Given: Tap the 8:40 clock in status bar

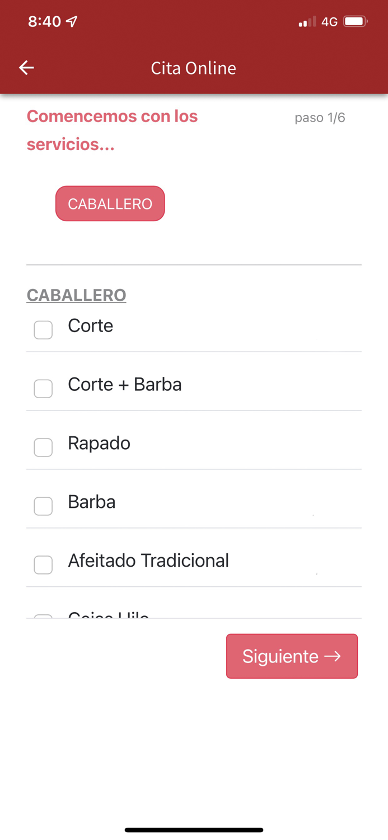Looking at the screenshot, I should 44,21.
